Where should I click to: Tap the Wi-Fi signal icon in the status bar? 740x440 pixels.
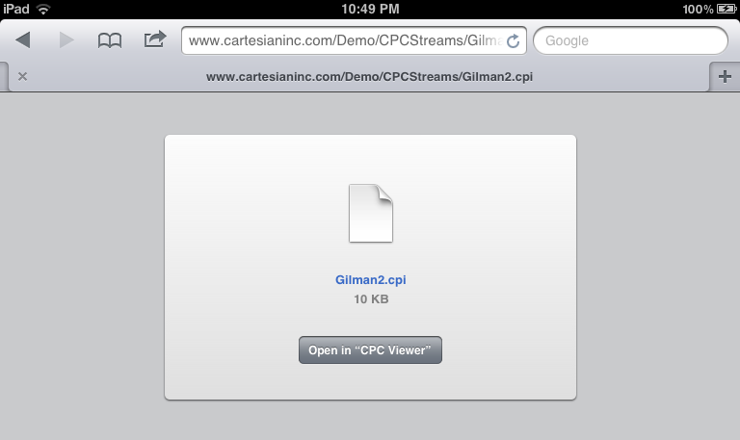[x=43, y=9]
